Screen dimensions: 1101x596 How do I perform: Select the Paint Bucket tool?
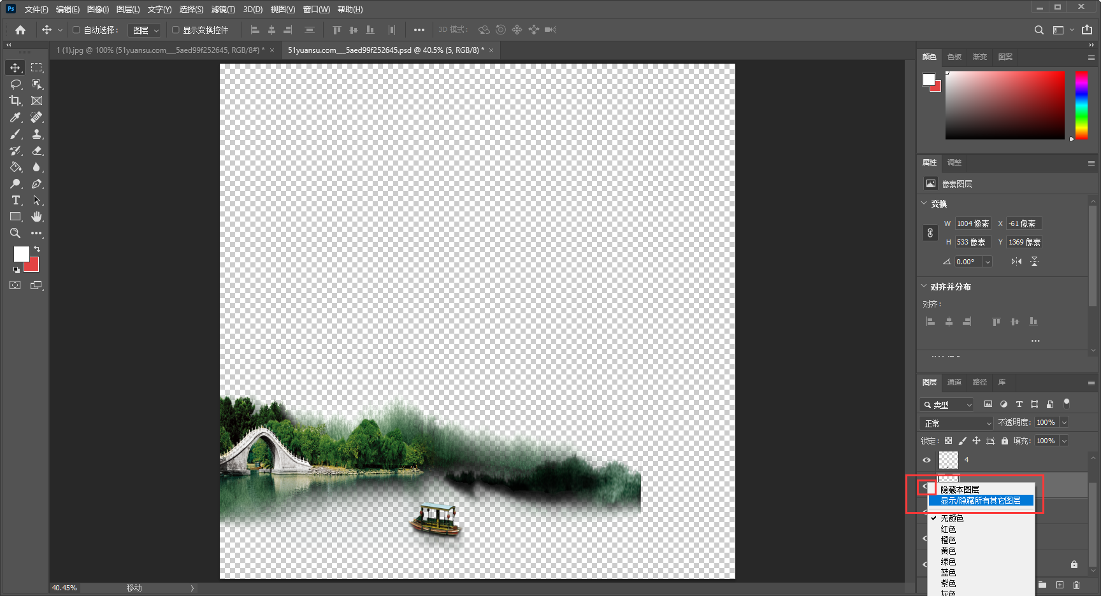tap(15, 167)
